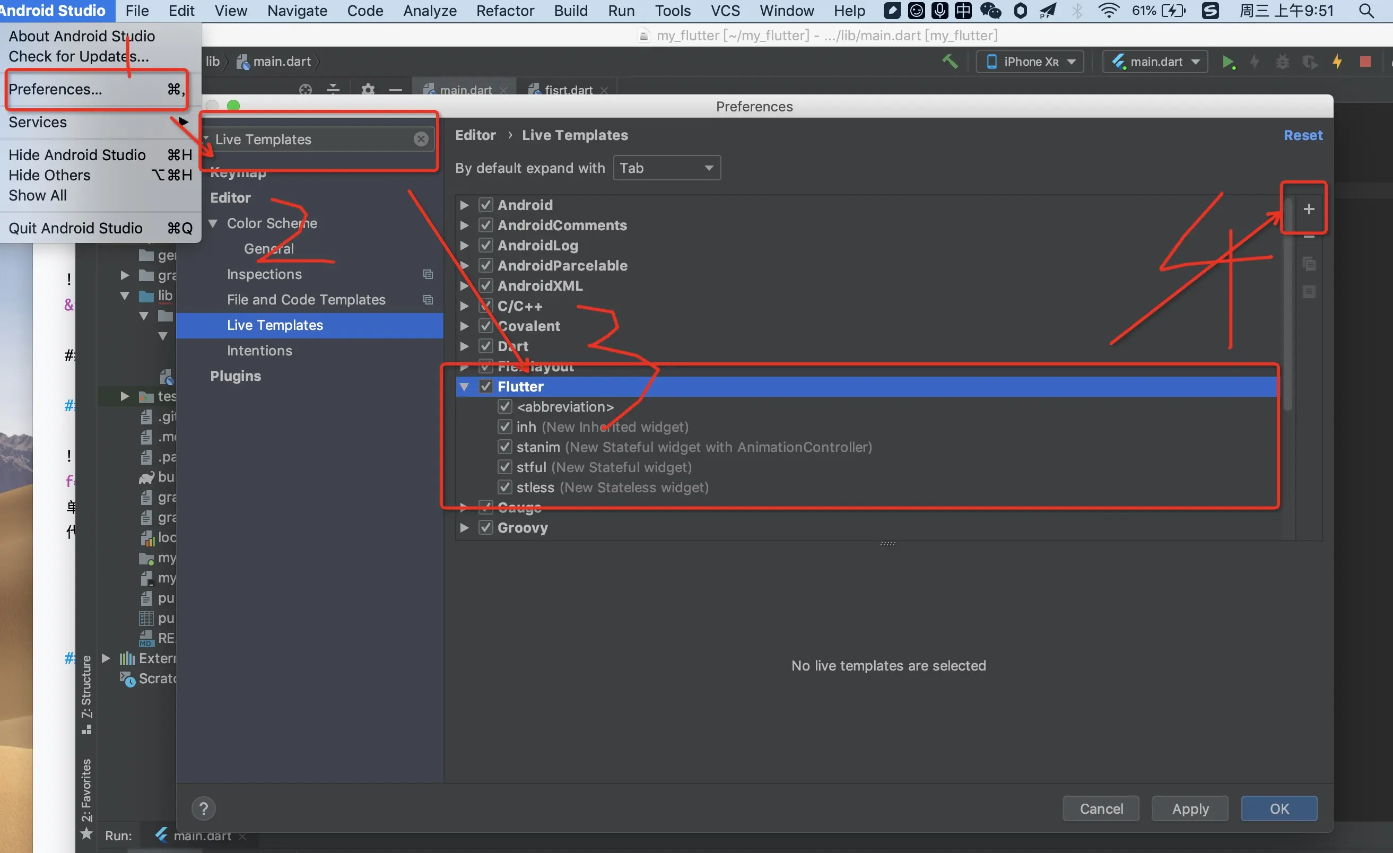Click the plus icon to add template
The image size is (1393, 853).
(x=1308, y=209)
